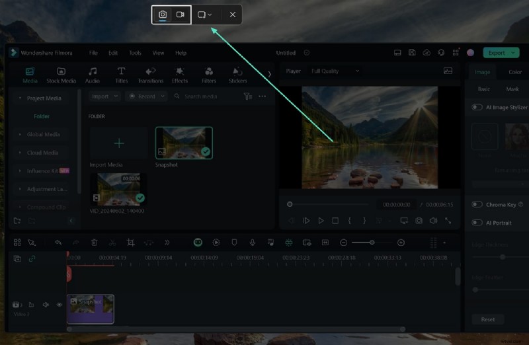Expand the Import dropdown in media panel
The image size is (529, 345).
point(104,96)
